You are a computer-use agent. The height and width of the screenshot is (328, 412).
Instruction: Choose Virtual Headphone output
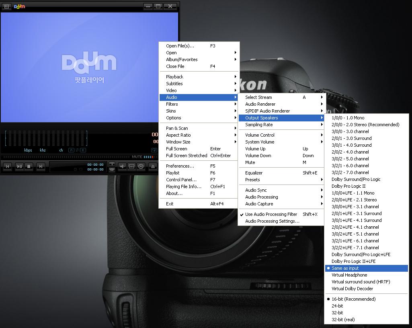[x=367, y=275]
